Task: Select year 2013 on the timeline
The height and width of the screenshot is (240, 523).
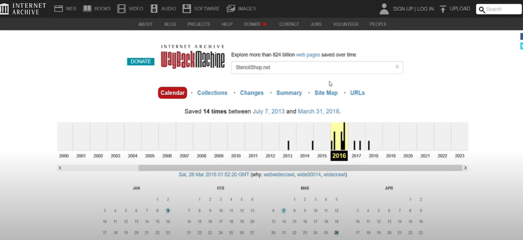Action: click(288, 156)
